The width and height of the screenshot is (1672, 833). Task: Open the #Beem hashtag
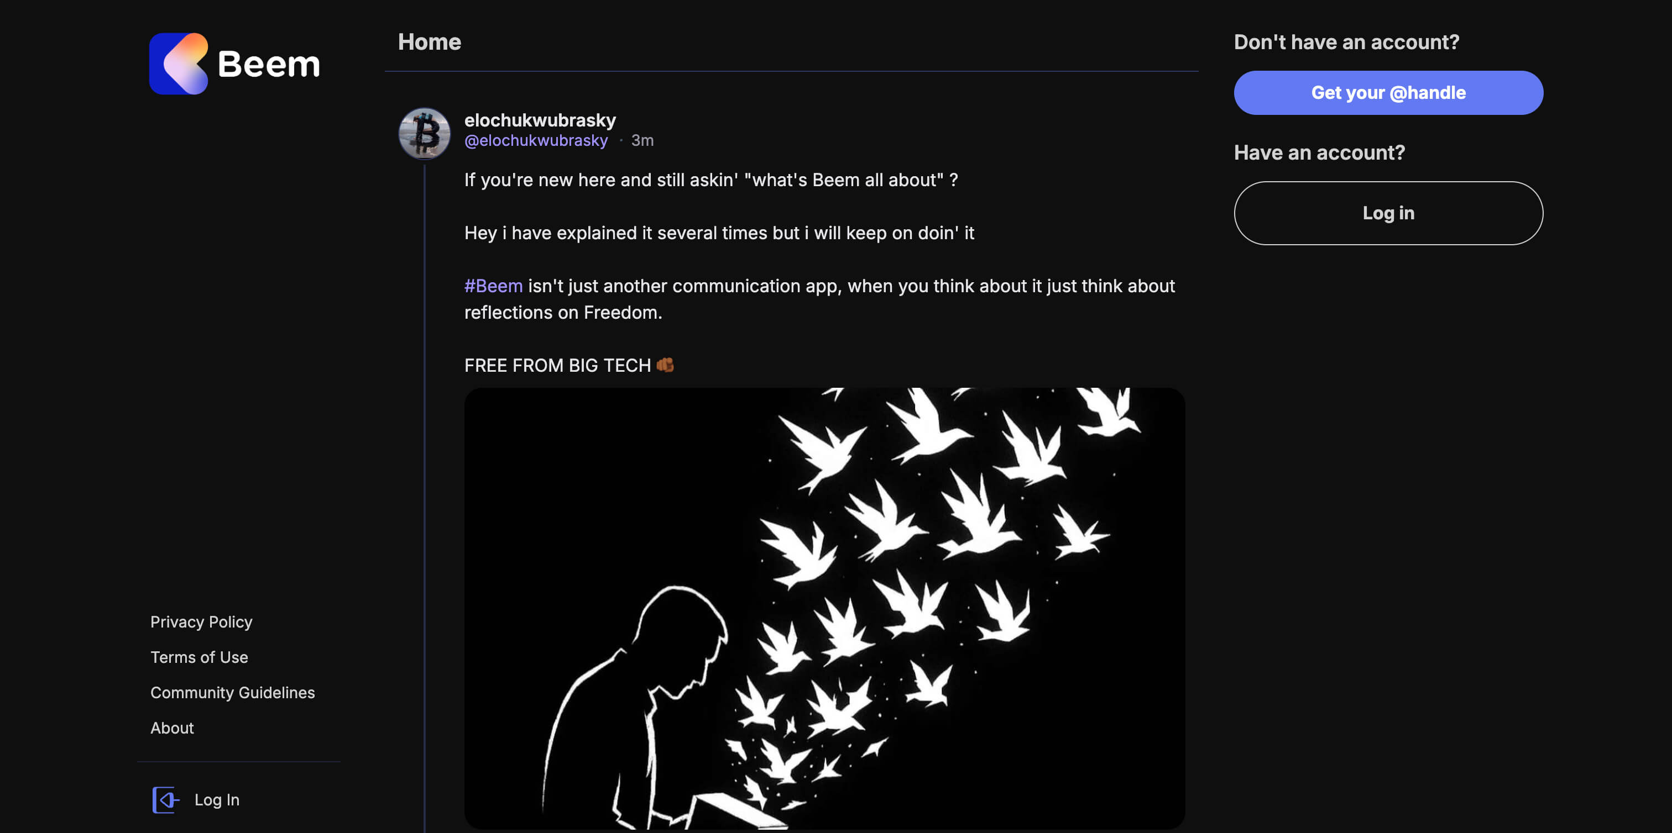pyautogui.click(x=493, y=286)
